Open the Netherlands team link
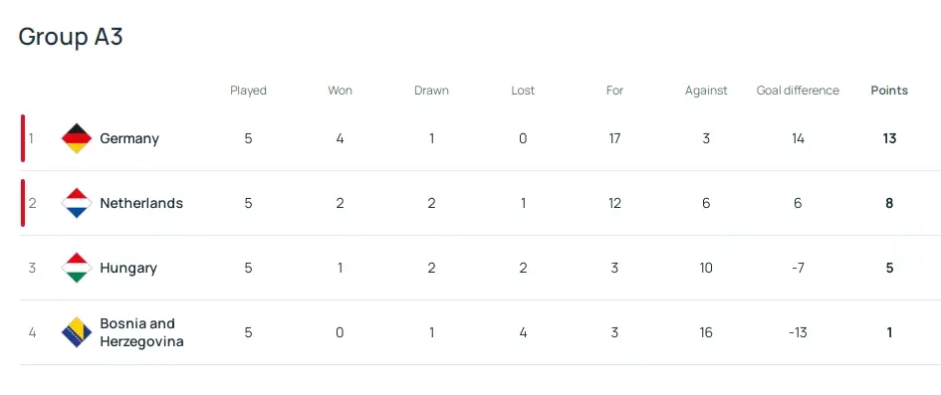 (x=141, y=203)
